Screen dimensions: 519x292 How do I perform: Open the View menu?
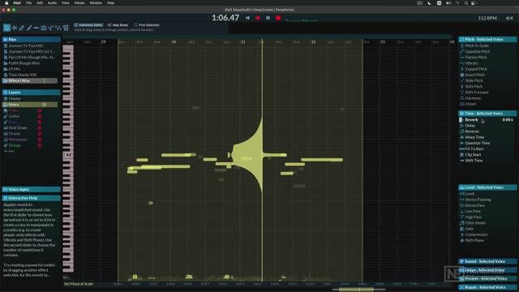[x=66, y=2]
